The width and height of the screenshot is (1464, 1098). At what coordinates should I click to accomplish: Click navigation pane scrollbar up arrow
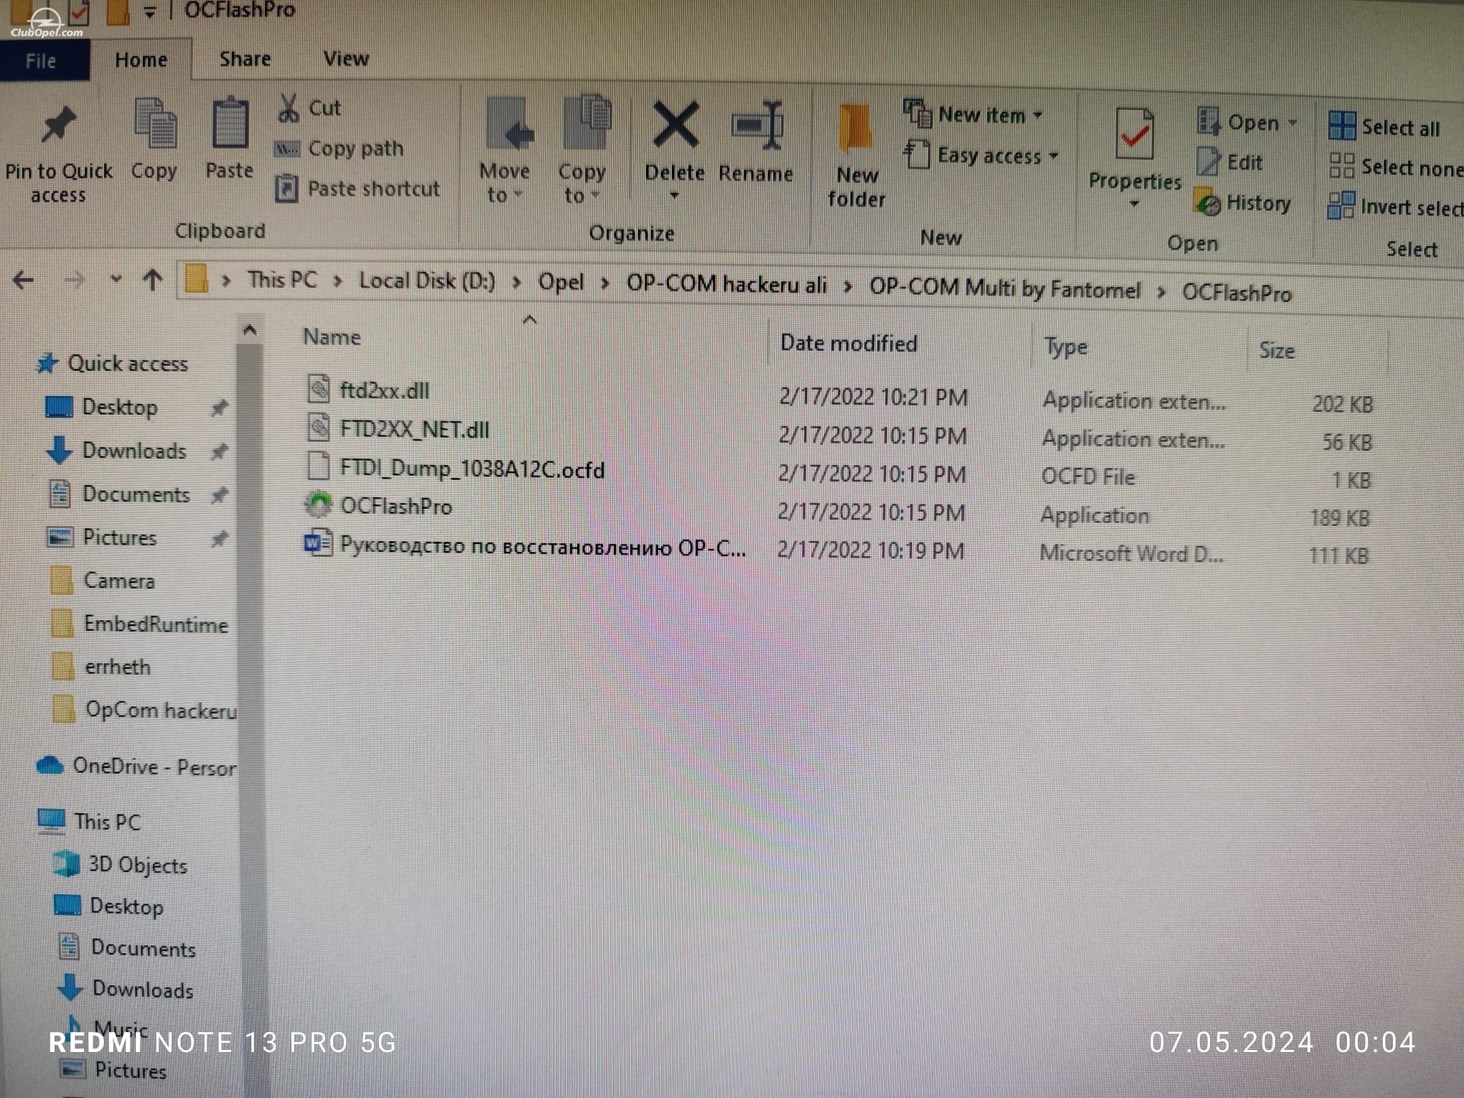250,330
